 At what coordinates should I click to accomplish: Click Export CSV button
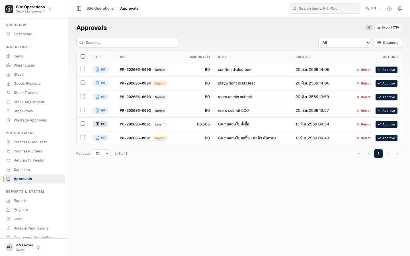pyautogui.click(x=388, y=28)
